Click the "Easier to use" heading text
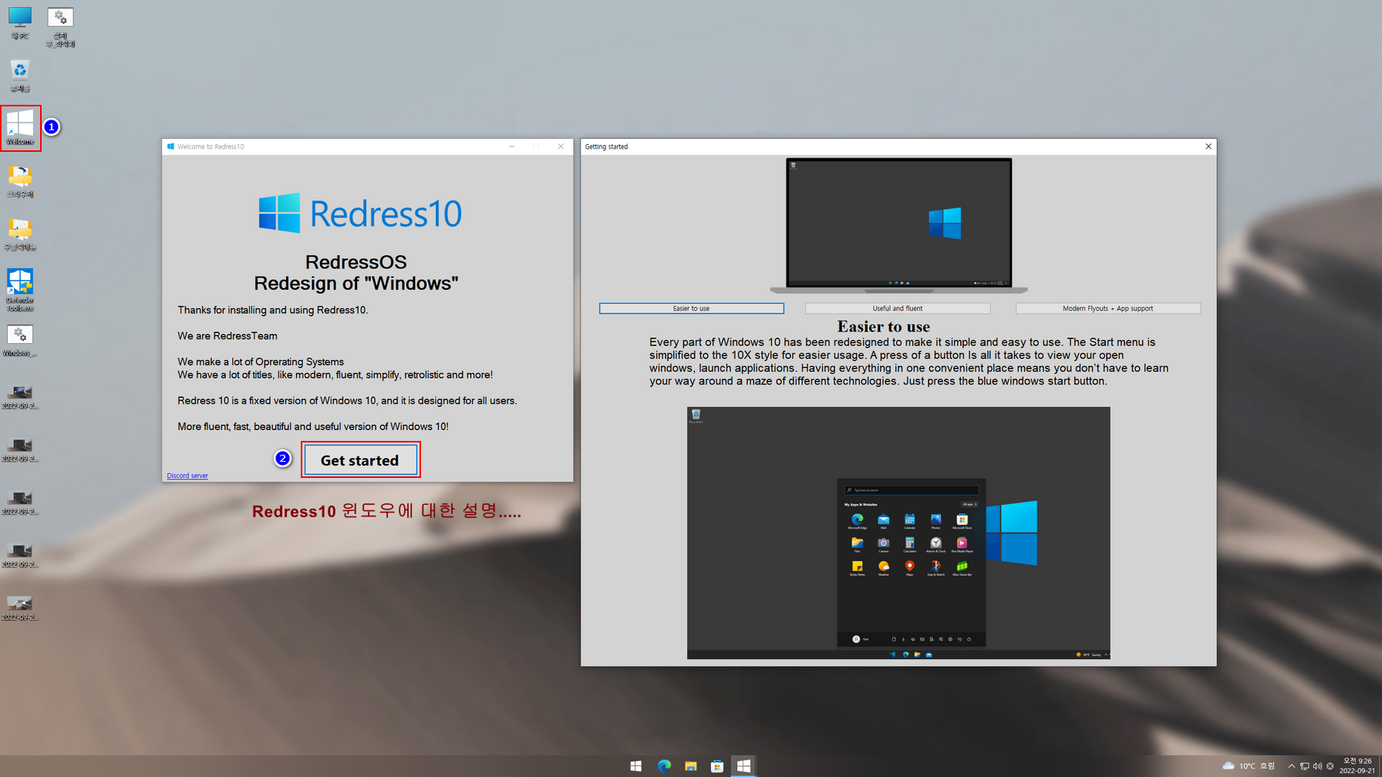 coord(884,327)
